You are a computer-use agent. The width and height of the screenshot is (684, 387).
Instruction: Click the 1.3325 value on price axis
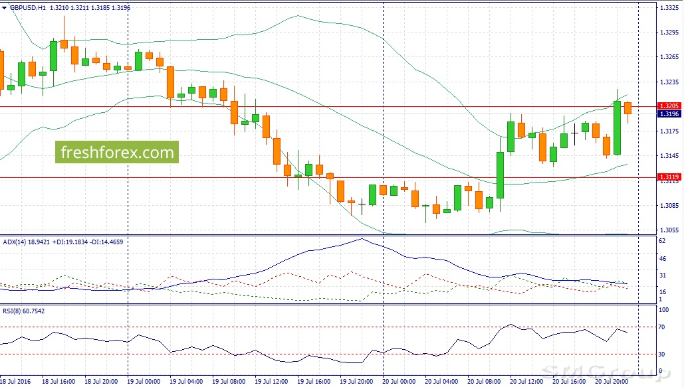668,7
